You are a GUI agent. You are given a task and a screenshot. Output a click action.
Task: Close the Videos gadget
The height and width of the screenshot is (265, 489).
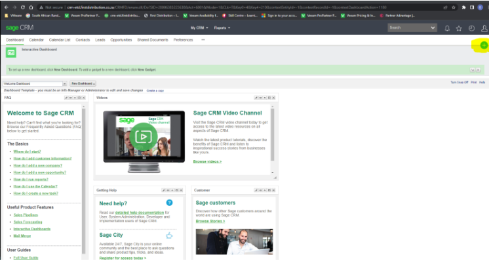click(x=273, y=98)
